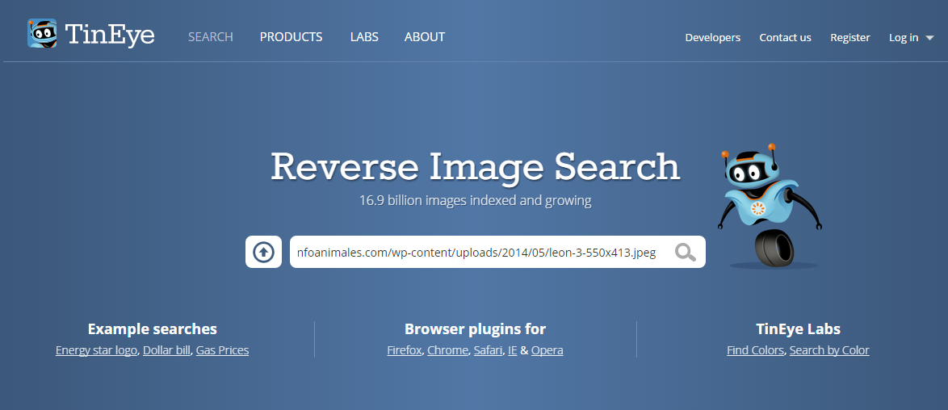Image resolution: width=948 pixels, height=410 pixels.
Task: Click the Log in link text
Action: tap(904, 37)
